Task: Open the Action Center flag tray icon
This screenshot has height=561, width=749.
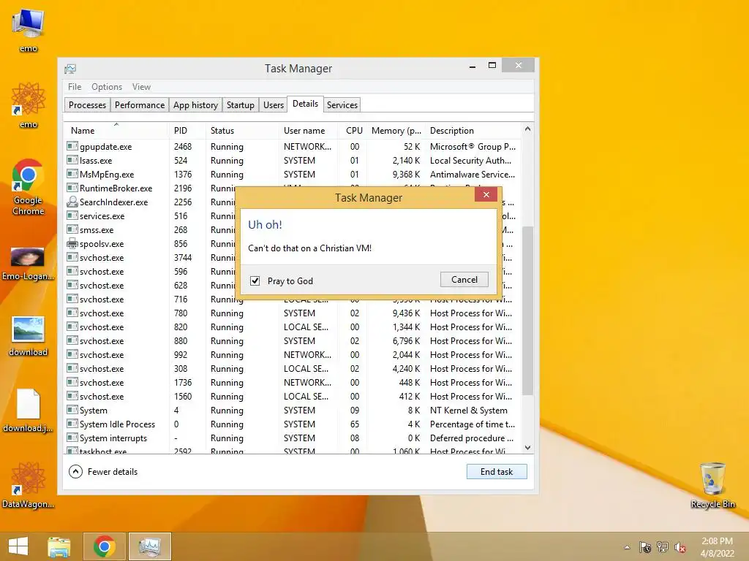Action: 645,547
